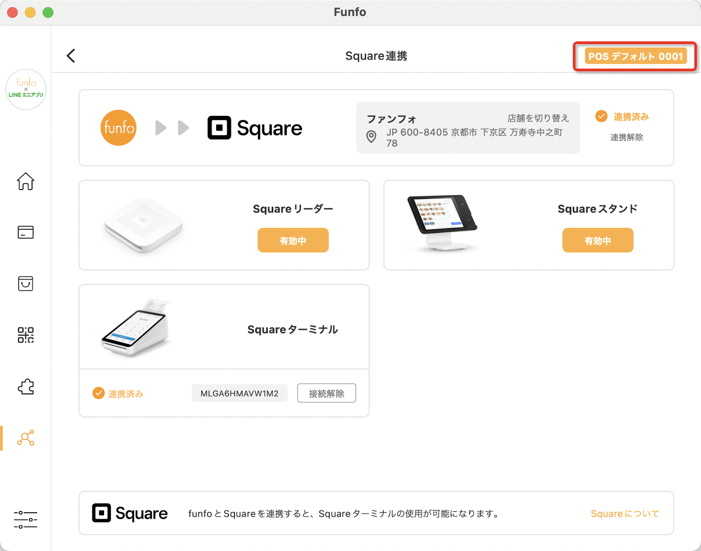
Task: Open the card/register icon in the sidebar
Action: 25,232
